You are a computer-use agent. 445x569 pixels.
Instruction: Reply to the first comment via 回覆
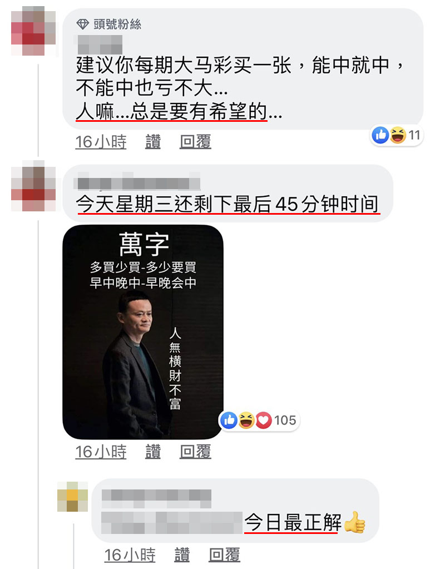point(195,142)
